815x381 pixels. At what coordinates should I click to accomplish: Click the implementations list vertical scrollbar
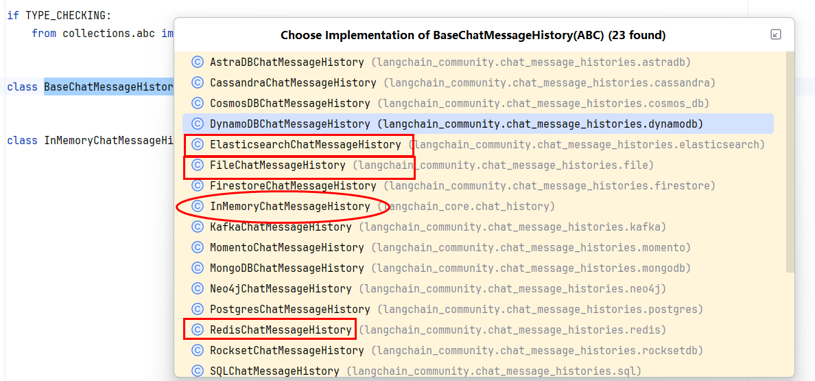[790, 162]
